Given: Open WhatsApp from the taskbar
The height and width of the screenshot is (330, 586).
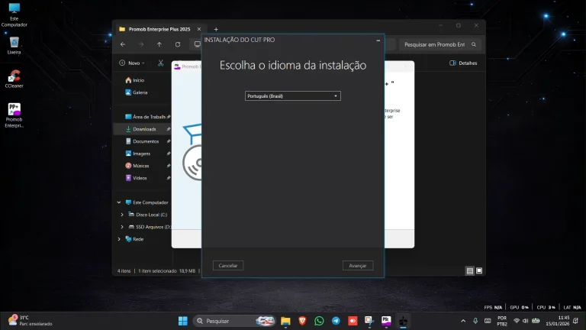Looking at the screenshot, I should click(x=319, y=321).
